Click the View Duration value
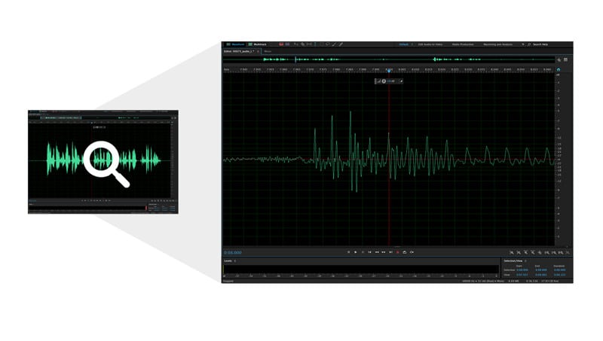 click(x=559, y=275)
